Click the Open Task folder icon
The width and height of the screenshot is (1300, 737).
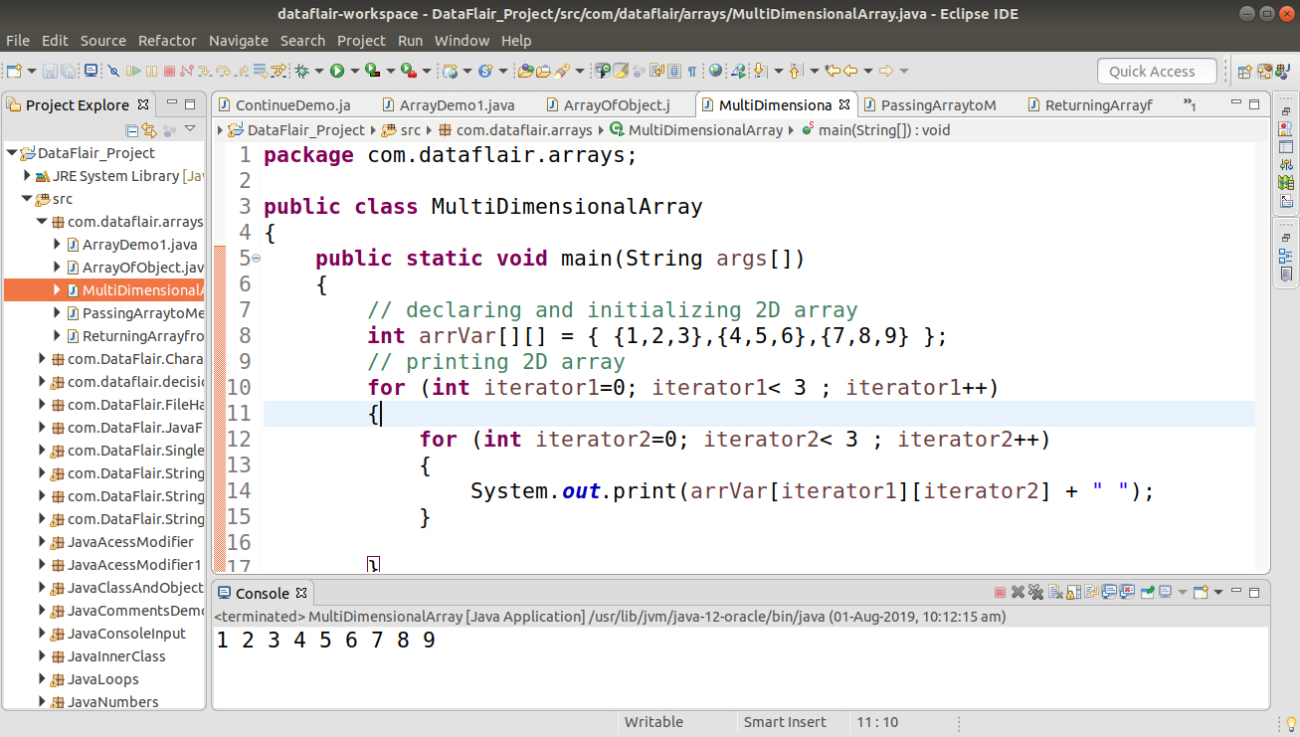[543, 71]
